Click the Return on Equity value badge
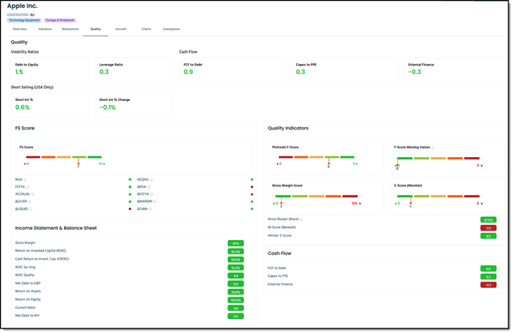 pos(235,300)
